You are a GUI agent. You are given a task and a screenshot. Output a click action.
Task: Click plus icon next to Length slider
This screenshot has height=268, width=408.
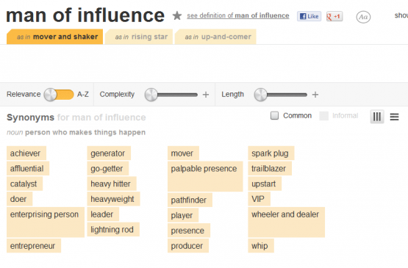315,95
